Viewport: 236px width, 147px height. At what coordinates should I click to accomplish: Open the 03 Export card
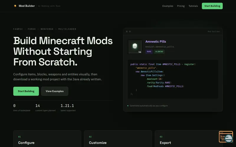pos(189,139)
